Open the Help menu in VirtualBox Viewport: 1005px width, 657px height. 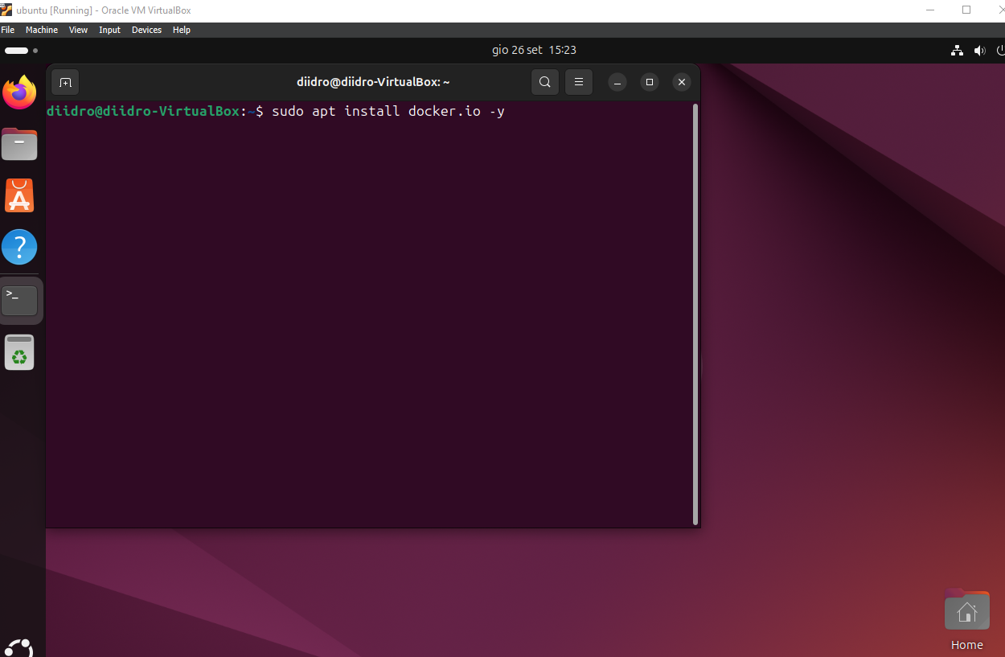(x=182, y=30)
